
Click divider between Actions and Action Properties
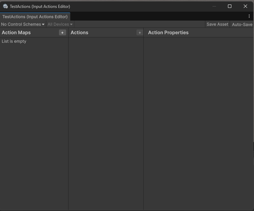click(x=143, y=120)
